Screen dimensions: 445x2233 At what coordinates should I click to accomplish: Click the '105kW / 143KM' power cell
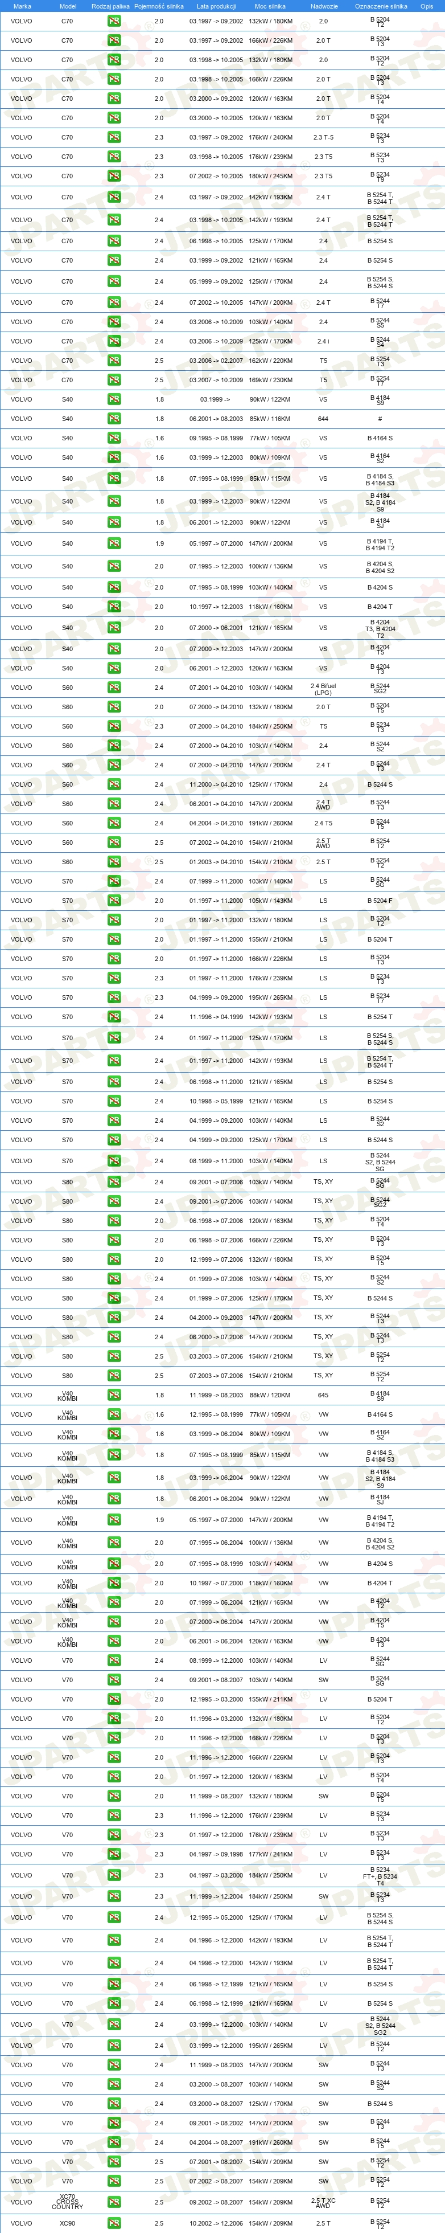pos(271,901)
